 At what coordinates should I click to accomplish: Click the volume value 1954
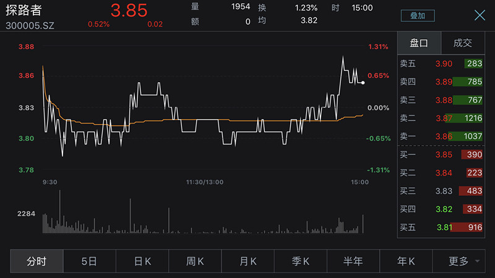click(x=241, y=7)
